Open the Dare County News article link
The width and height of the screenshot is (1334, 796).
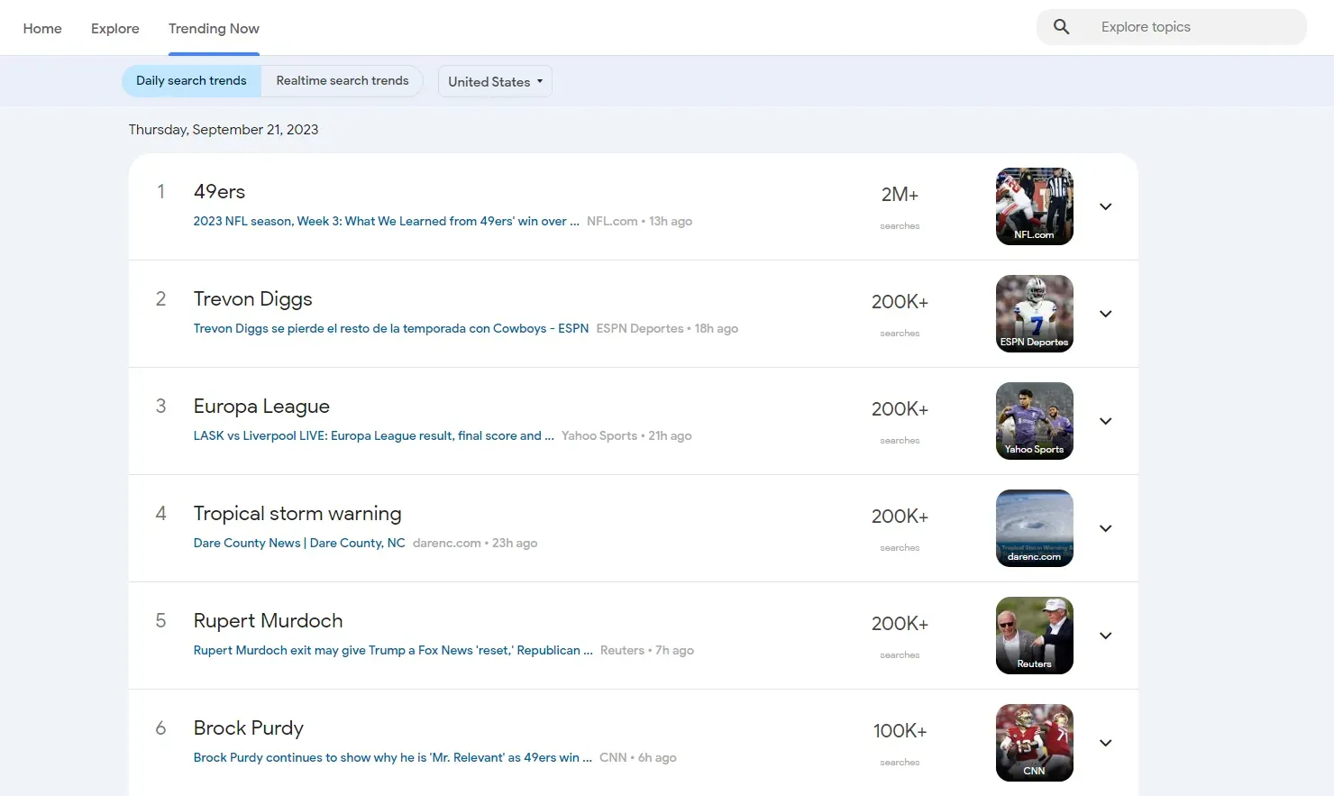[x=298, y=543]
